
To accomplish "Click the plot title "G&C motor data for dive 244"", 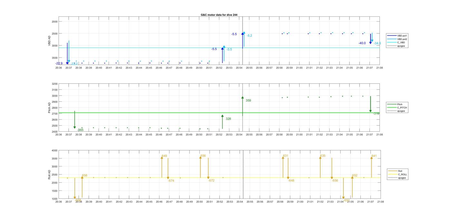I will point(219,15).
